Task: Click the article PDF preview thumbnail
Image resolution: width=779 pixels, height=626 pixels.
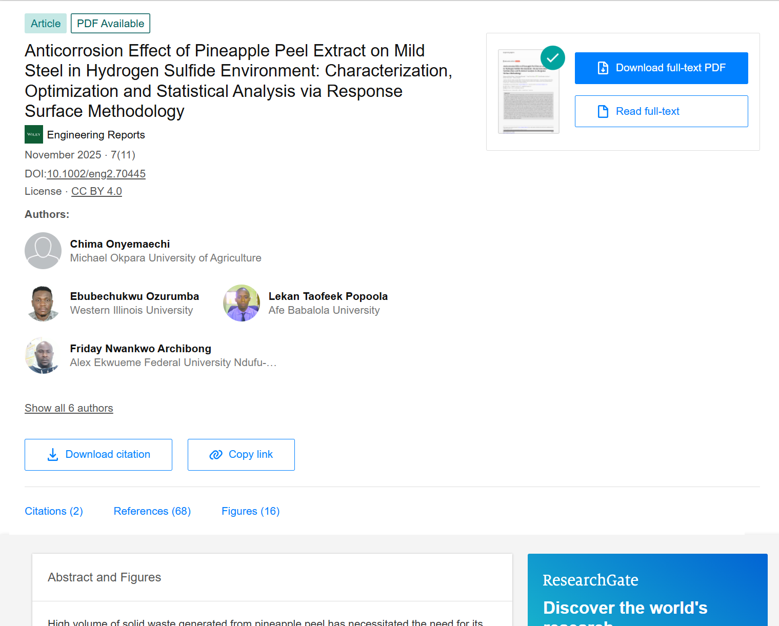Action: point(529,92)
